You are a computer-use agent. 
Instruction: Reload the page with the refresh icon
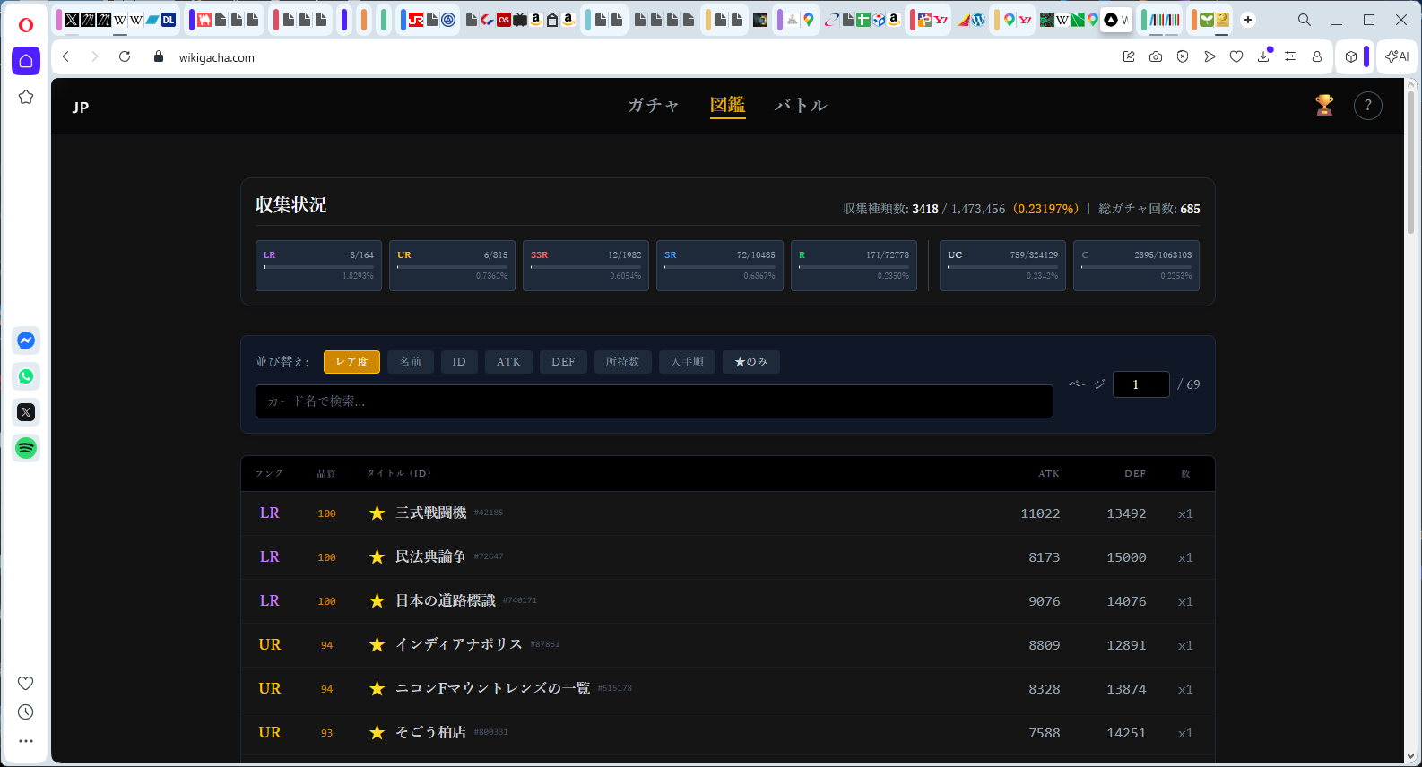pos(125,56)
